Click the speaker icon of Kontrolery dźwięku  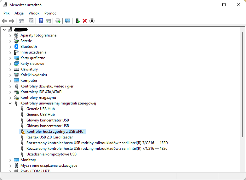[x=16, y=86]
